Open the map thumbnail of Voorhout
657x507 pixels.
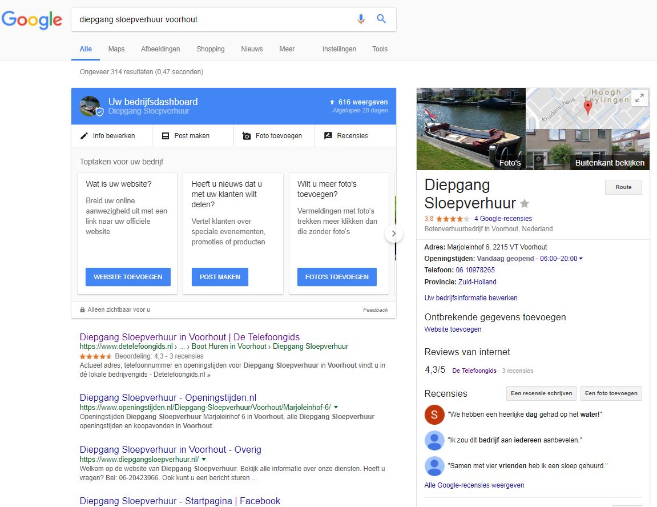[587, 108]
